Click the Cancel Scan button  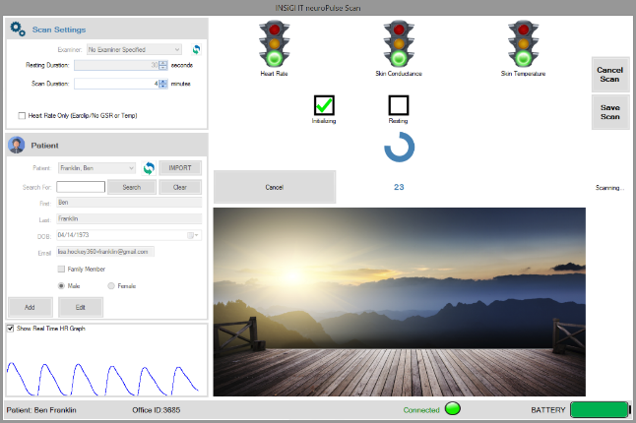coord(610,75)
